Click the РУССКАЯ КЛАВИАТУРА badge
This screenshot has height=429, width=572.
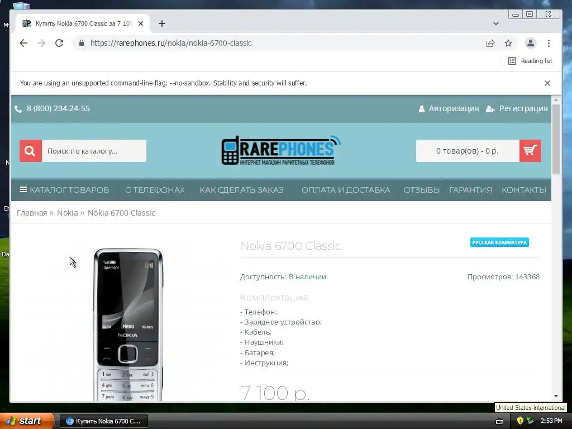(499, 242)
